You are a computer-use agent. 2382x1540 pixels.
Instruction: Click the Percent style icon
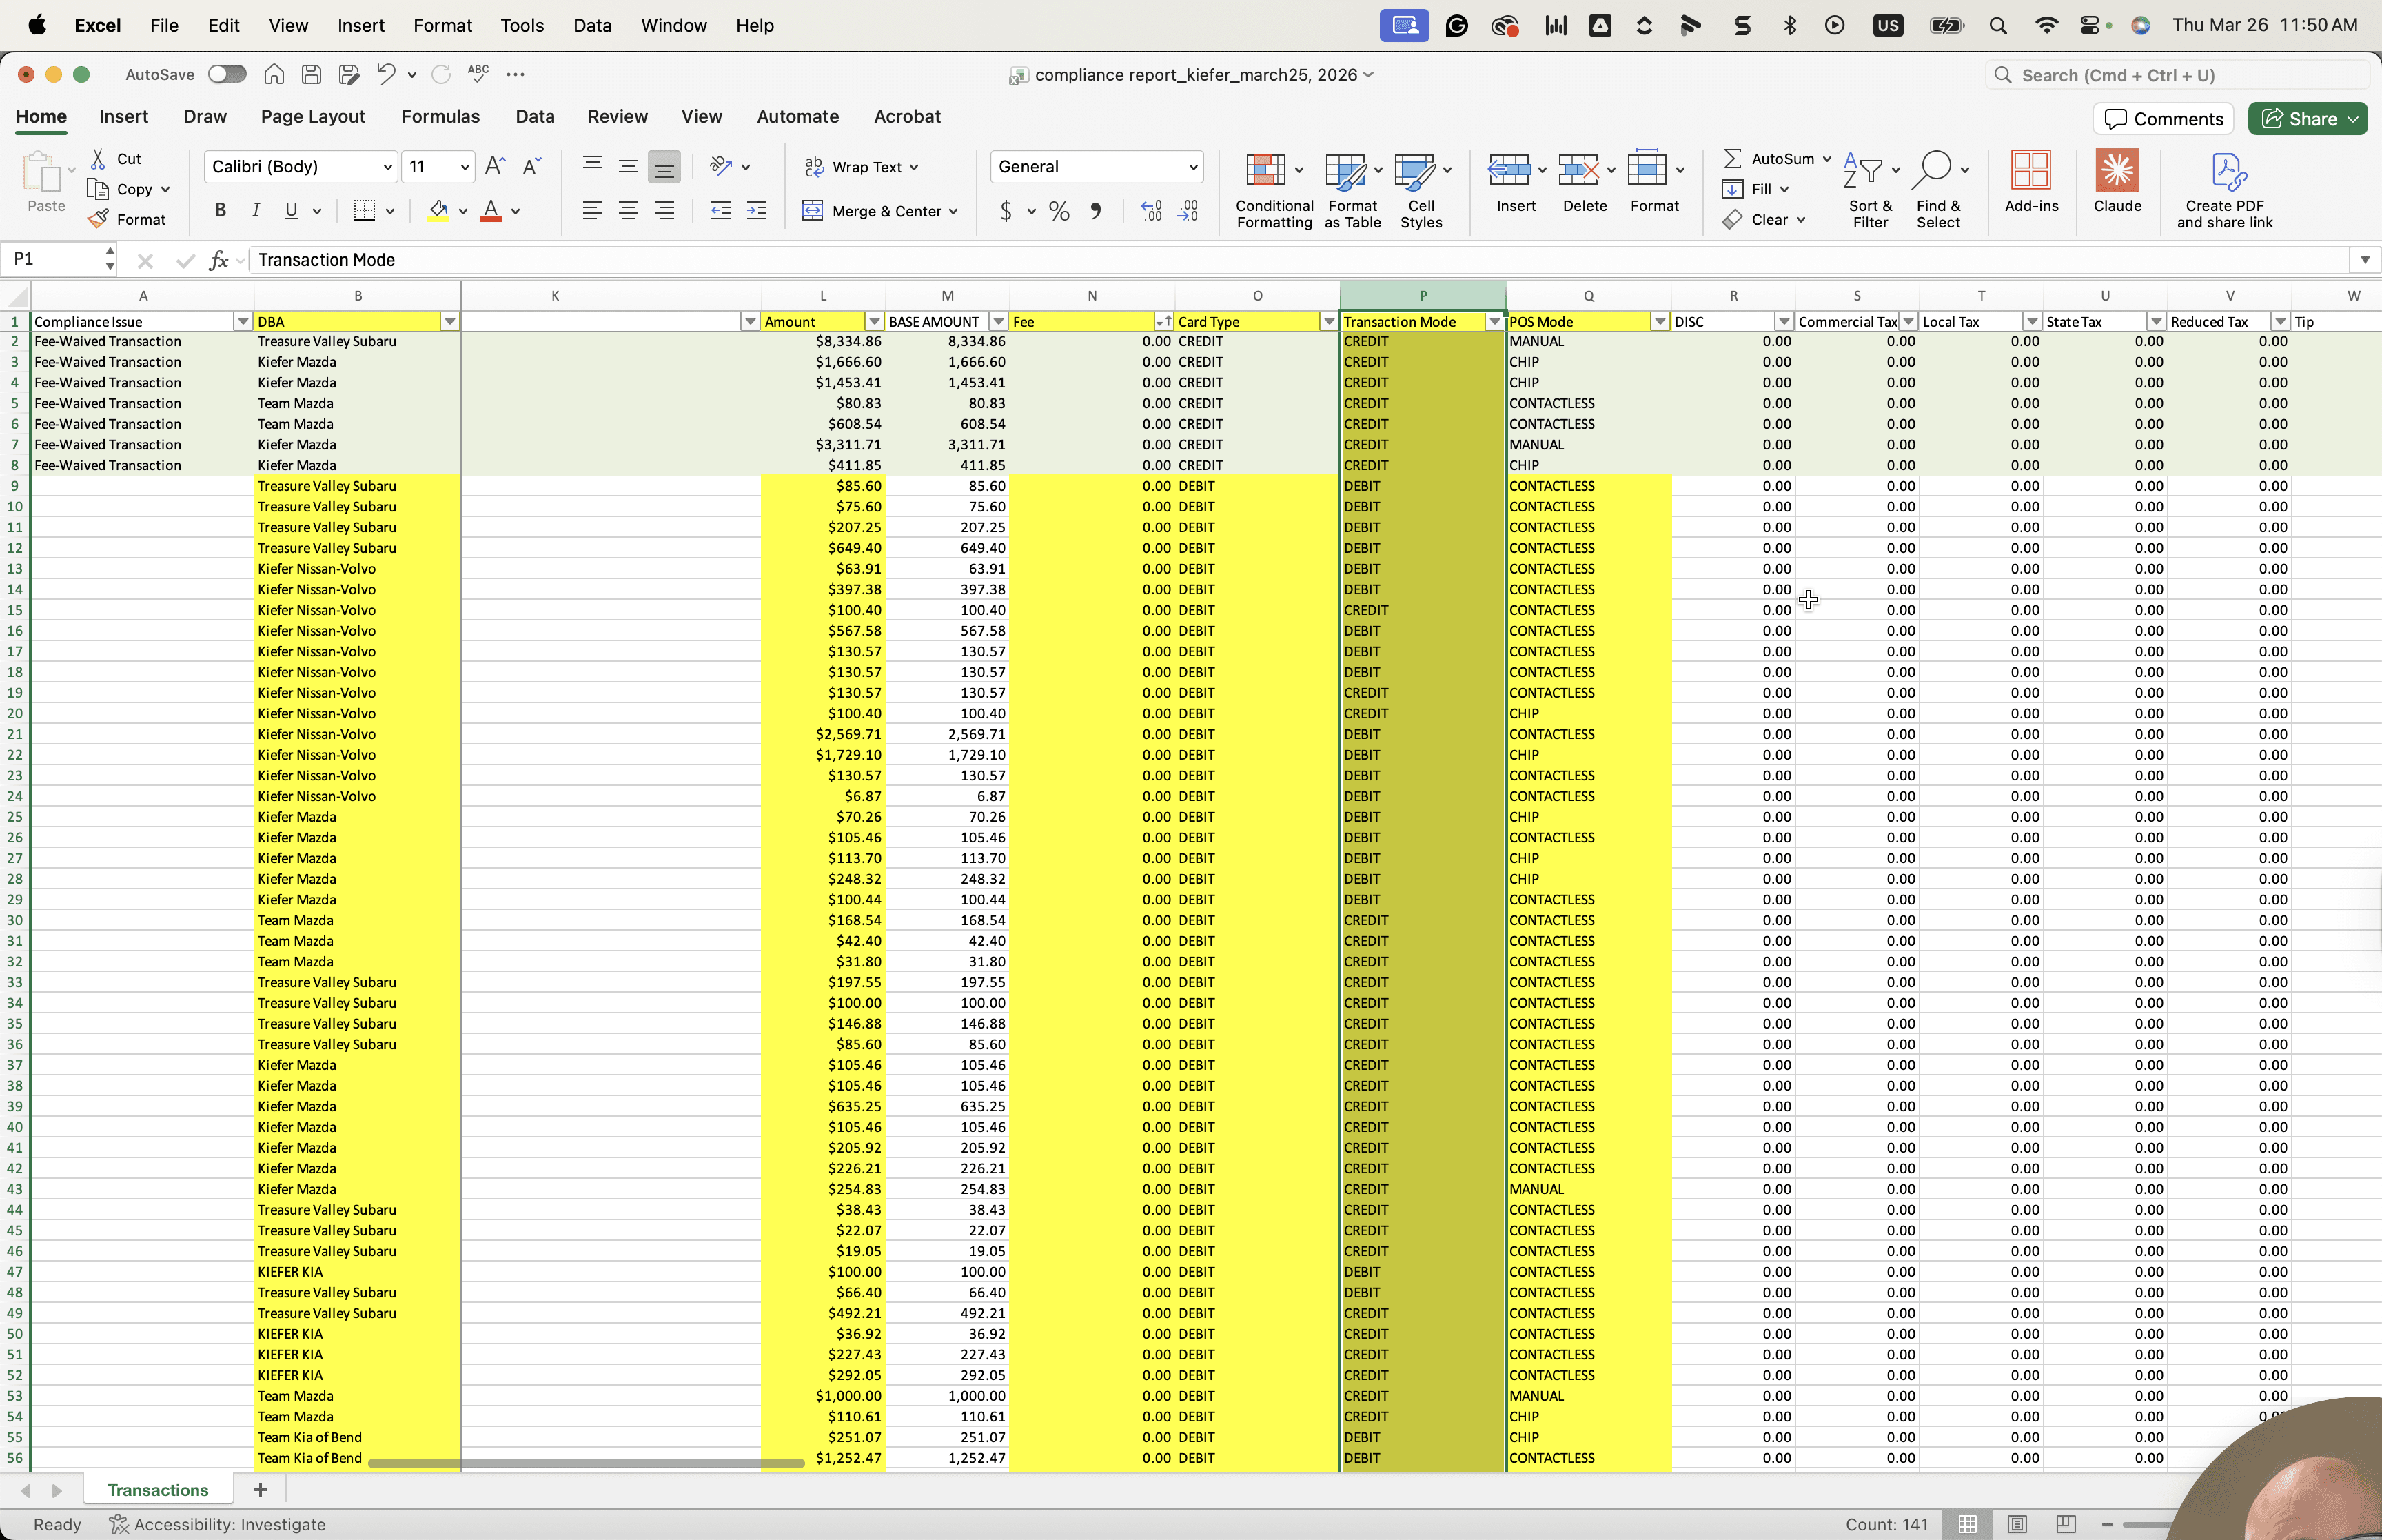(1059, 211)
